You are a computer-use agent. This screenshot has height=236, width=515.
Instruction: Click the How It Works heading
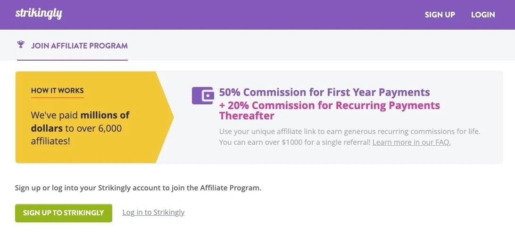click(x=58, y=90)
